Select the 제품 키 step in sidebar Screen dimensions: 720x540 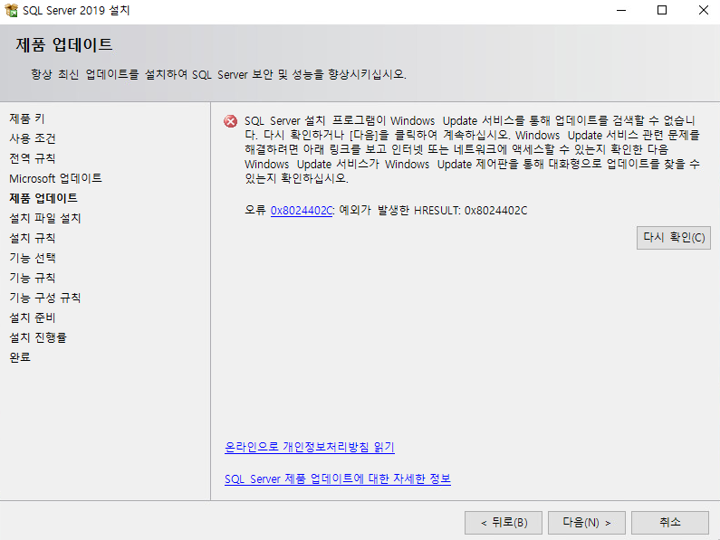(27, 118)
